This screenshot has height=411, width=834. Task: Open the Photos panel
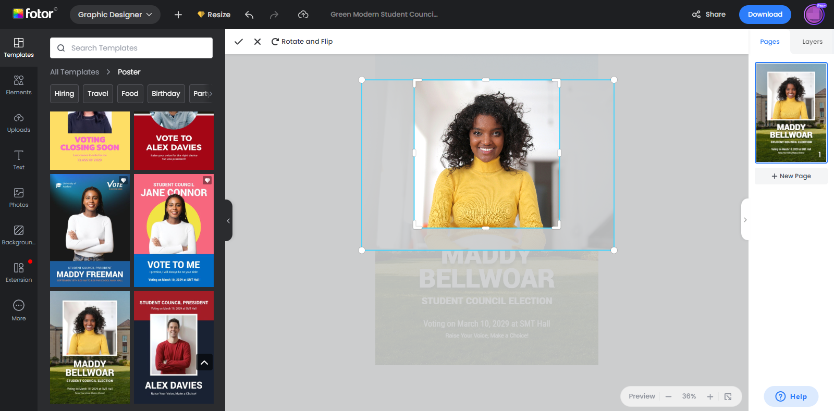point(19,197)
